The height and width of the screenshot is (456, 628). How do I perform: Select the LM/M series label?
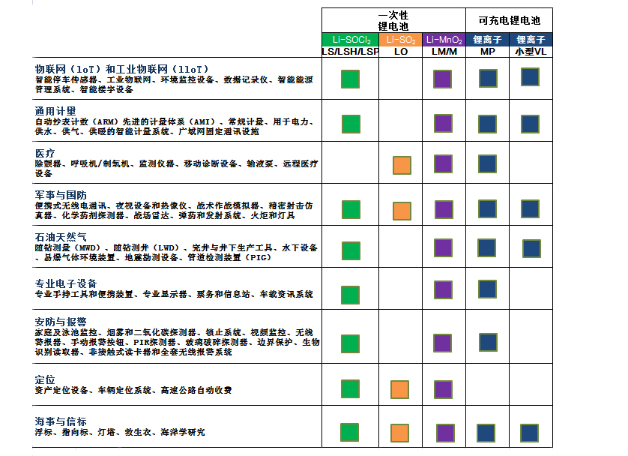(x=444, y=52)
